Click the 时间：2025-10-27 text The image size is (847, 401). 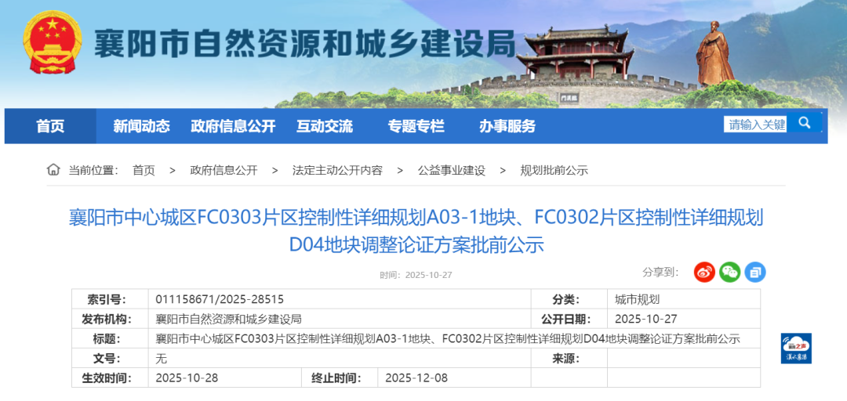click(416, 275)
